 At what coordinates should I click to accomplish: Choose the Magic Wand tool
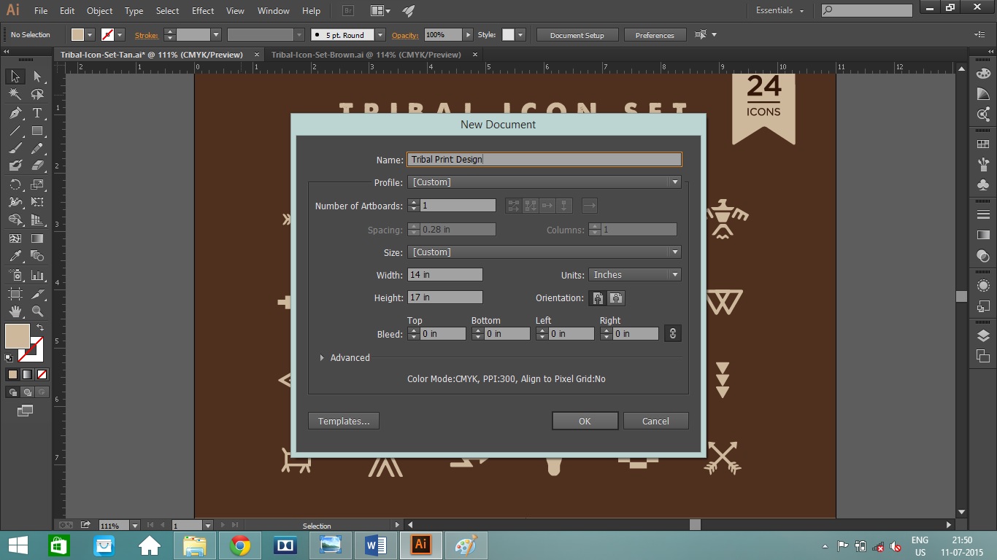point(15,95)
